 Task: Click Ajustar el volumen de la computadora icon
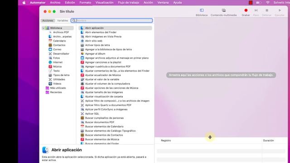point(82,84)
